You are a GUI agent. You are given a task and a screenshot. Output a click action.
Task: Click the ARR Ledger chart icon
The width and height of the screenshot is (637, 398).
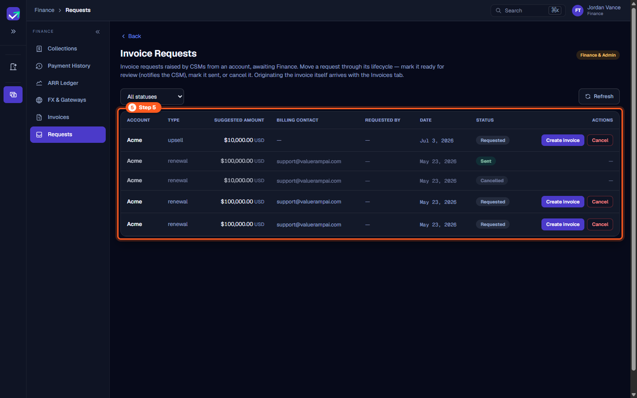(x=39, y=83)
